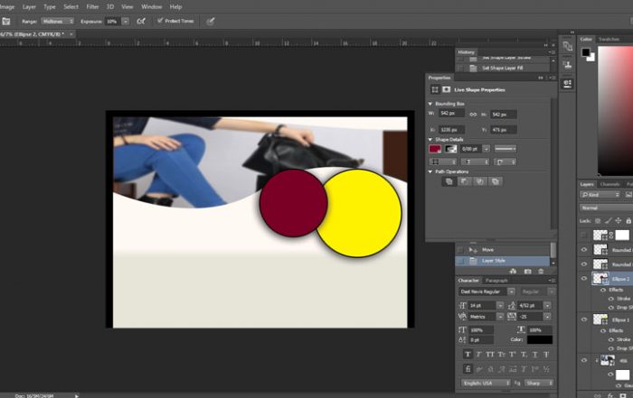
Task: Click the Live Shape Properties icon
Action: tap(435, 90)
